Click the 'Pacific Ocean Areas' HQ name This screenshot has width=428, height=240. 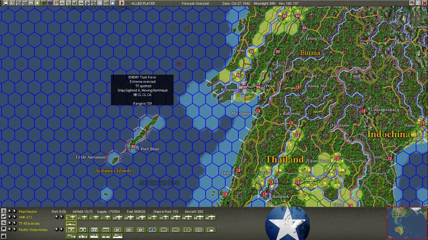click(33, 230)
